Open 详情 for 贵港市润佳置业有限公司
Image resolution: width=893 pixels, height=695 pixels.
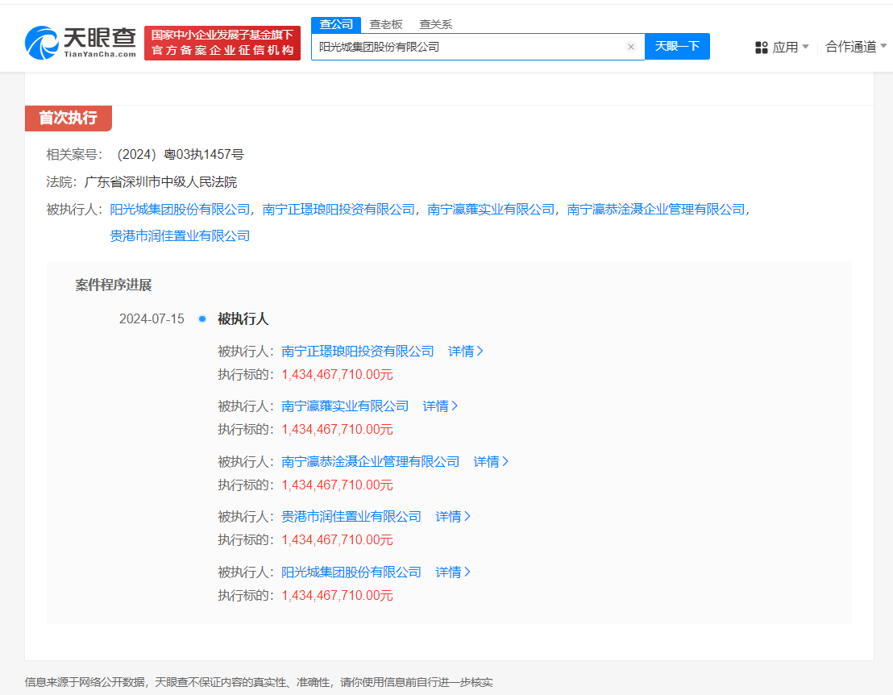450,516
